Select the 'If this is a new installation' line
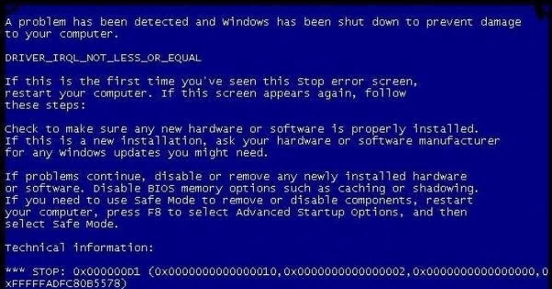This screenshot has height=289, width=552. tap(252, 141)
